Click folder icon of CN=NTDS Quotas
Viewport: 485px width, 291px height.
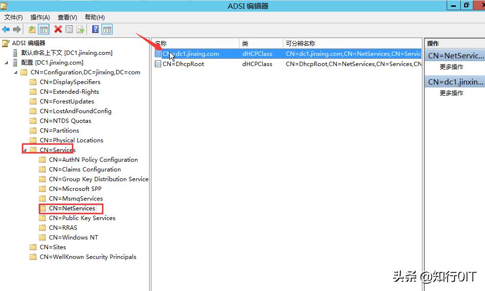(x=33, y=121)
